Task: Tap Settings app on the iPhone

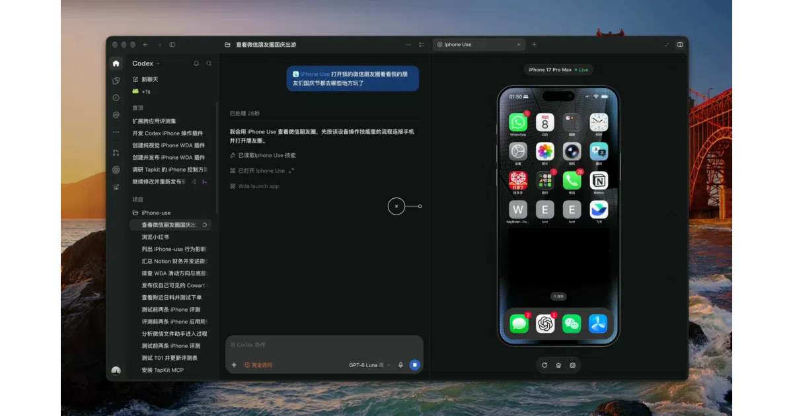Action: tap(518, 151)
